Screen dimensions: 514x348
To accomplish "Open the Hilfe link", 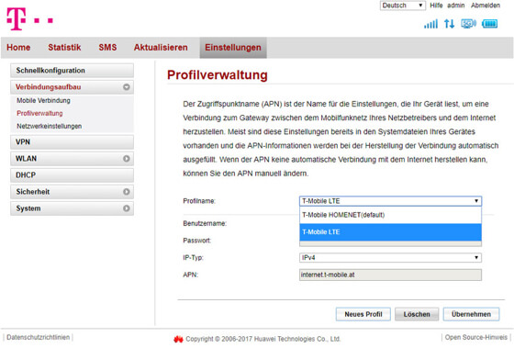I will tap(436, 6).
